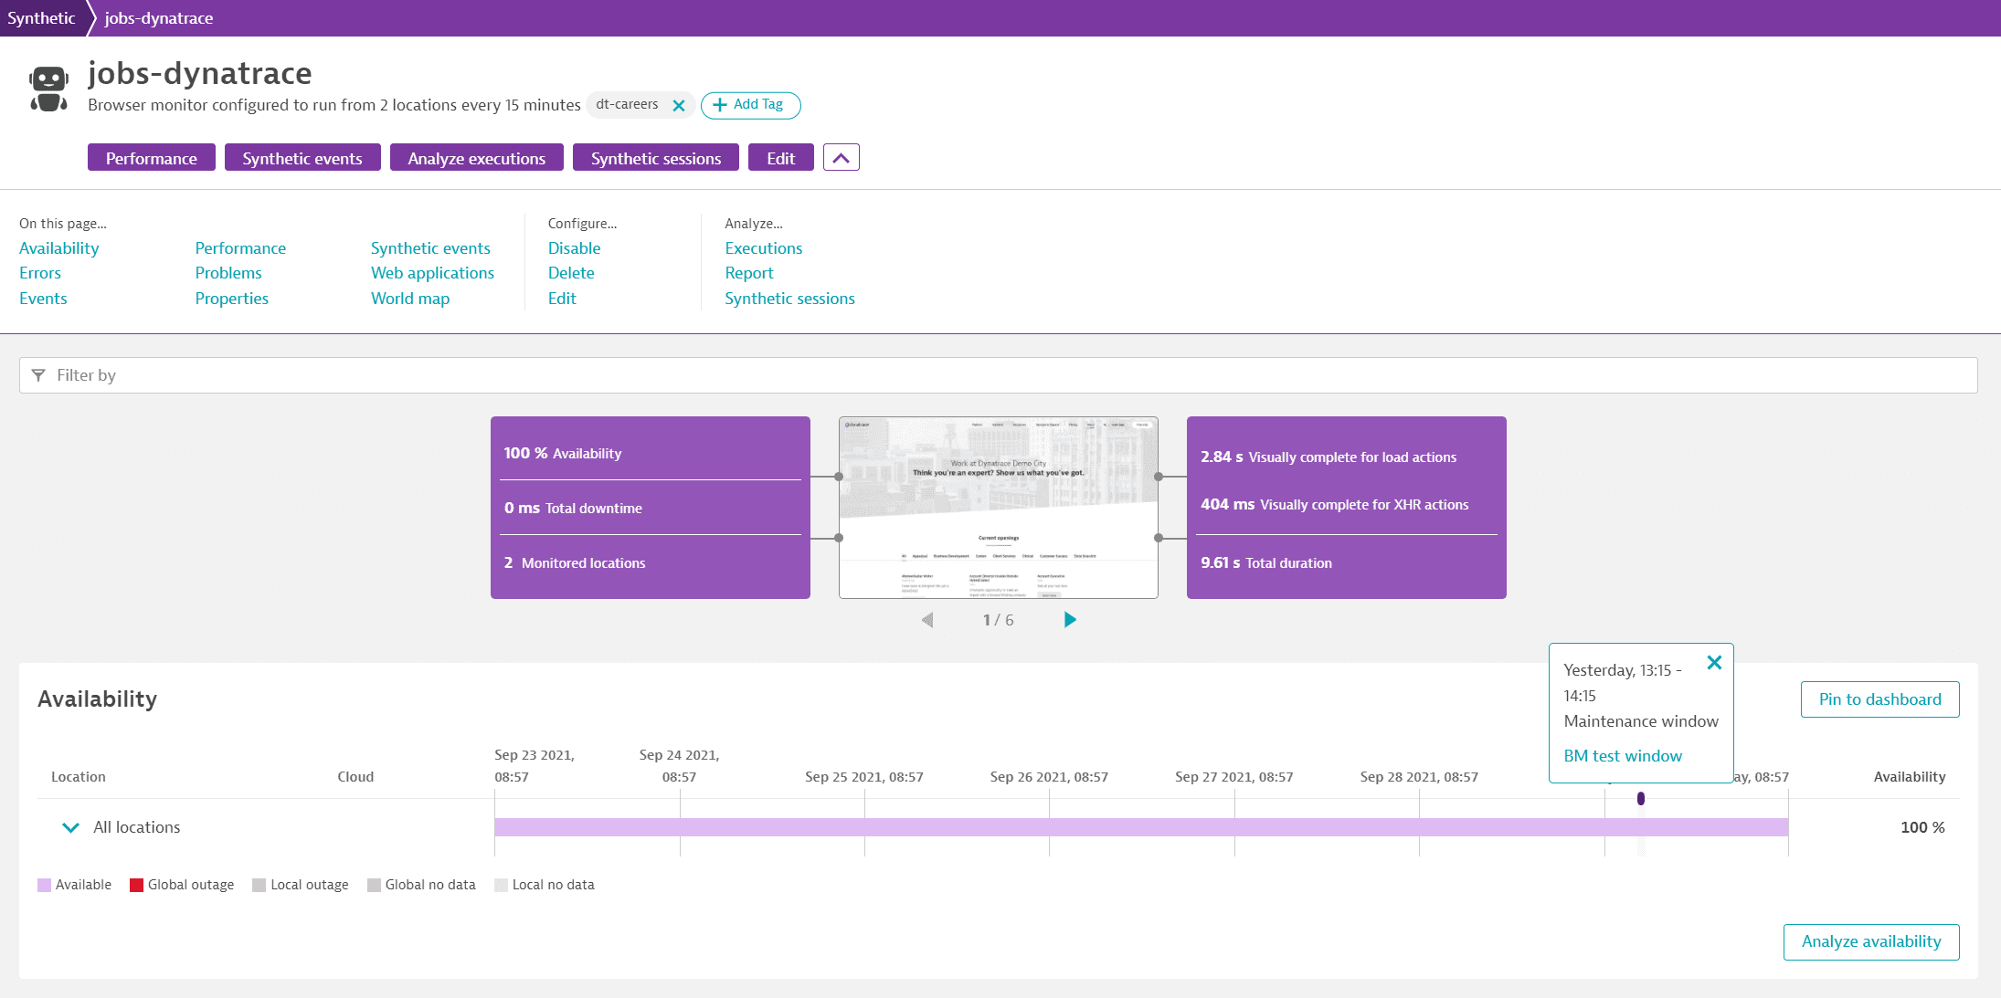Open Synthetic sessions button
Screen dimensions: 2001x998
tap(656, 158)
